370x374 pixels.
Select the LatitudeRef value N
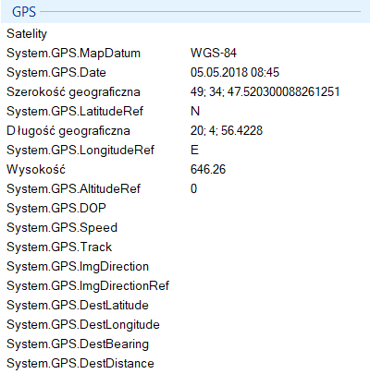tap(195, 111)
